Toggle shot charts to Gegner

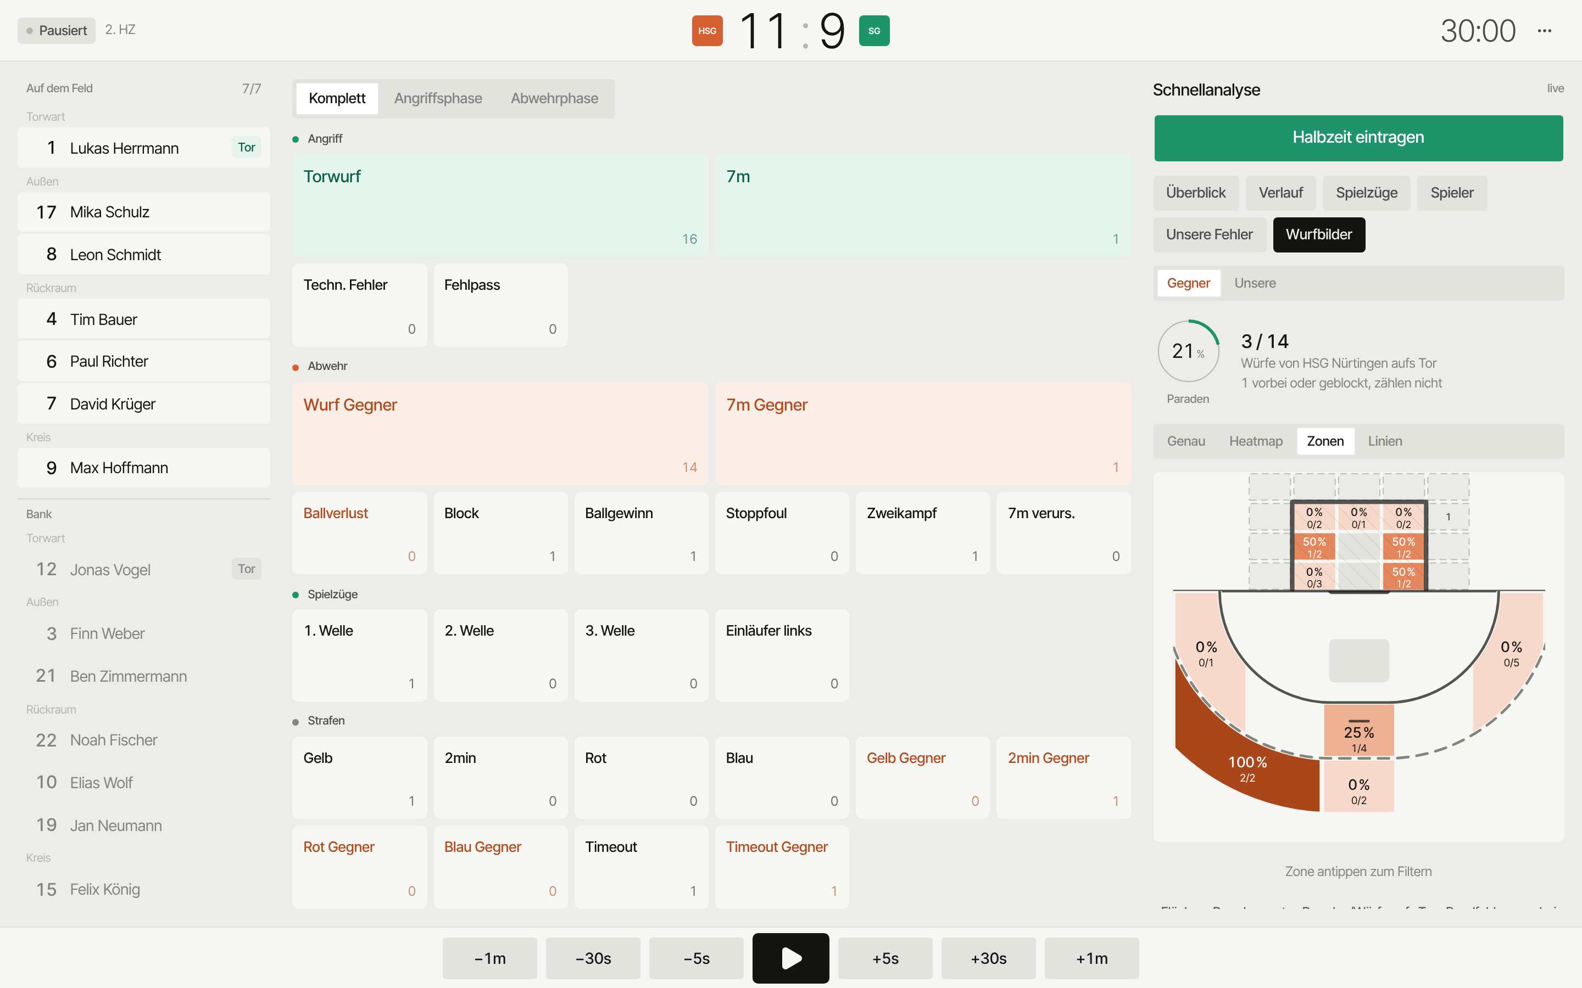(1189, 283)
